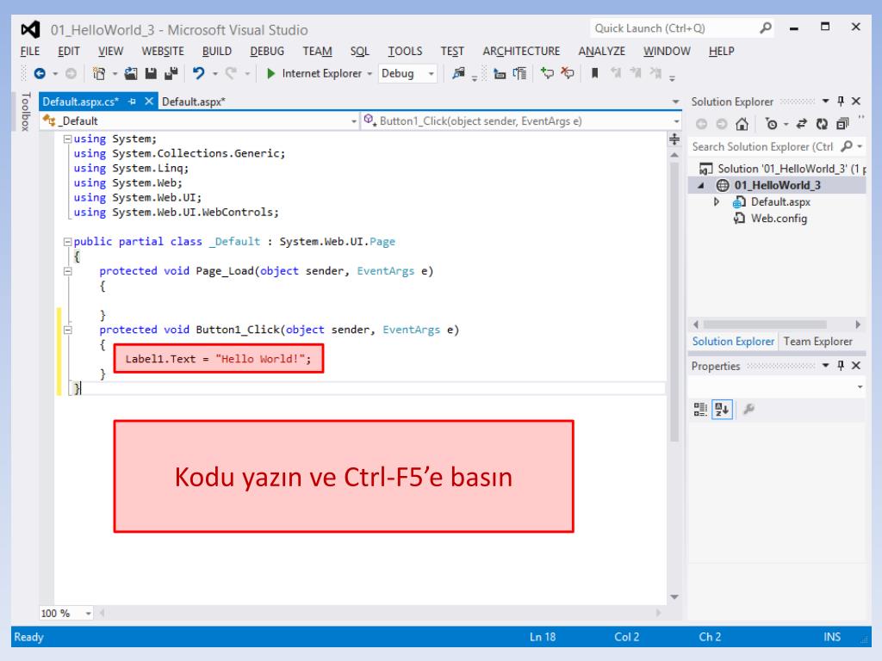Click the Solution Explorer horizontal scrollbar
The image size is (882, 661).
[x=765, y=324]
